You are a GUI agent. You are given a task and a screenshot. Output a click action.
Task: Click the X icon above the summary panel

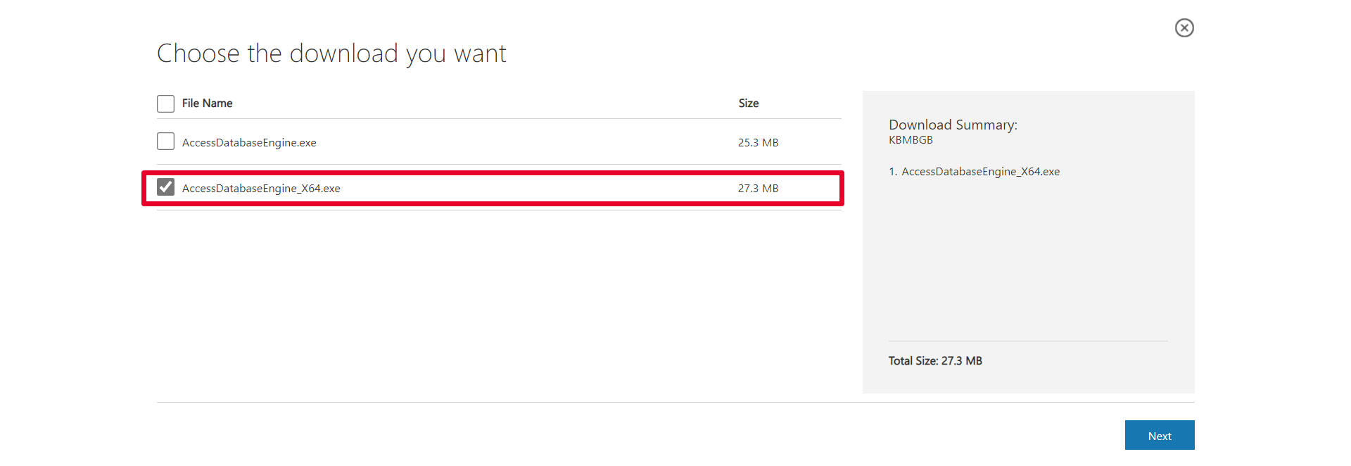pyautogui.click(x=1184, y=28)
